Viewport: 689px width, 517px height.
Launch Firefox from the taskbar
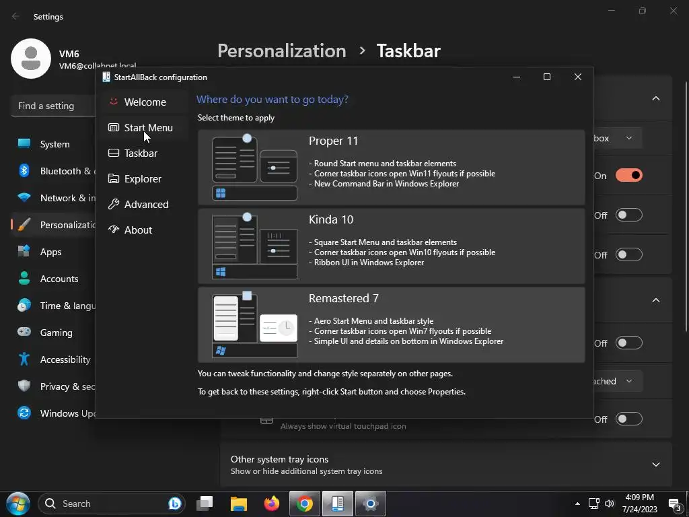272,504
